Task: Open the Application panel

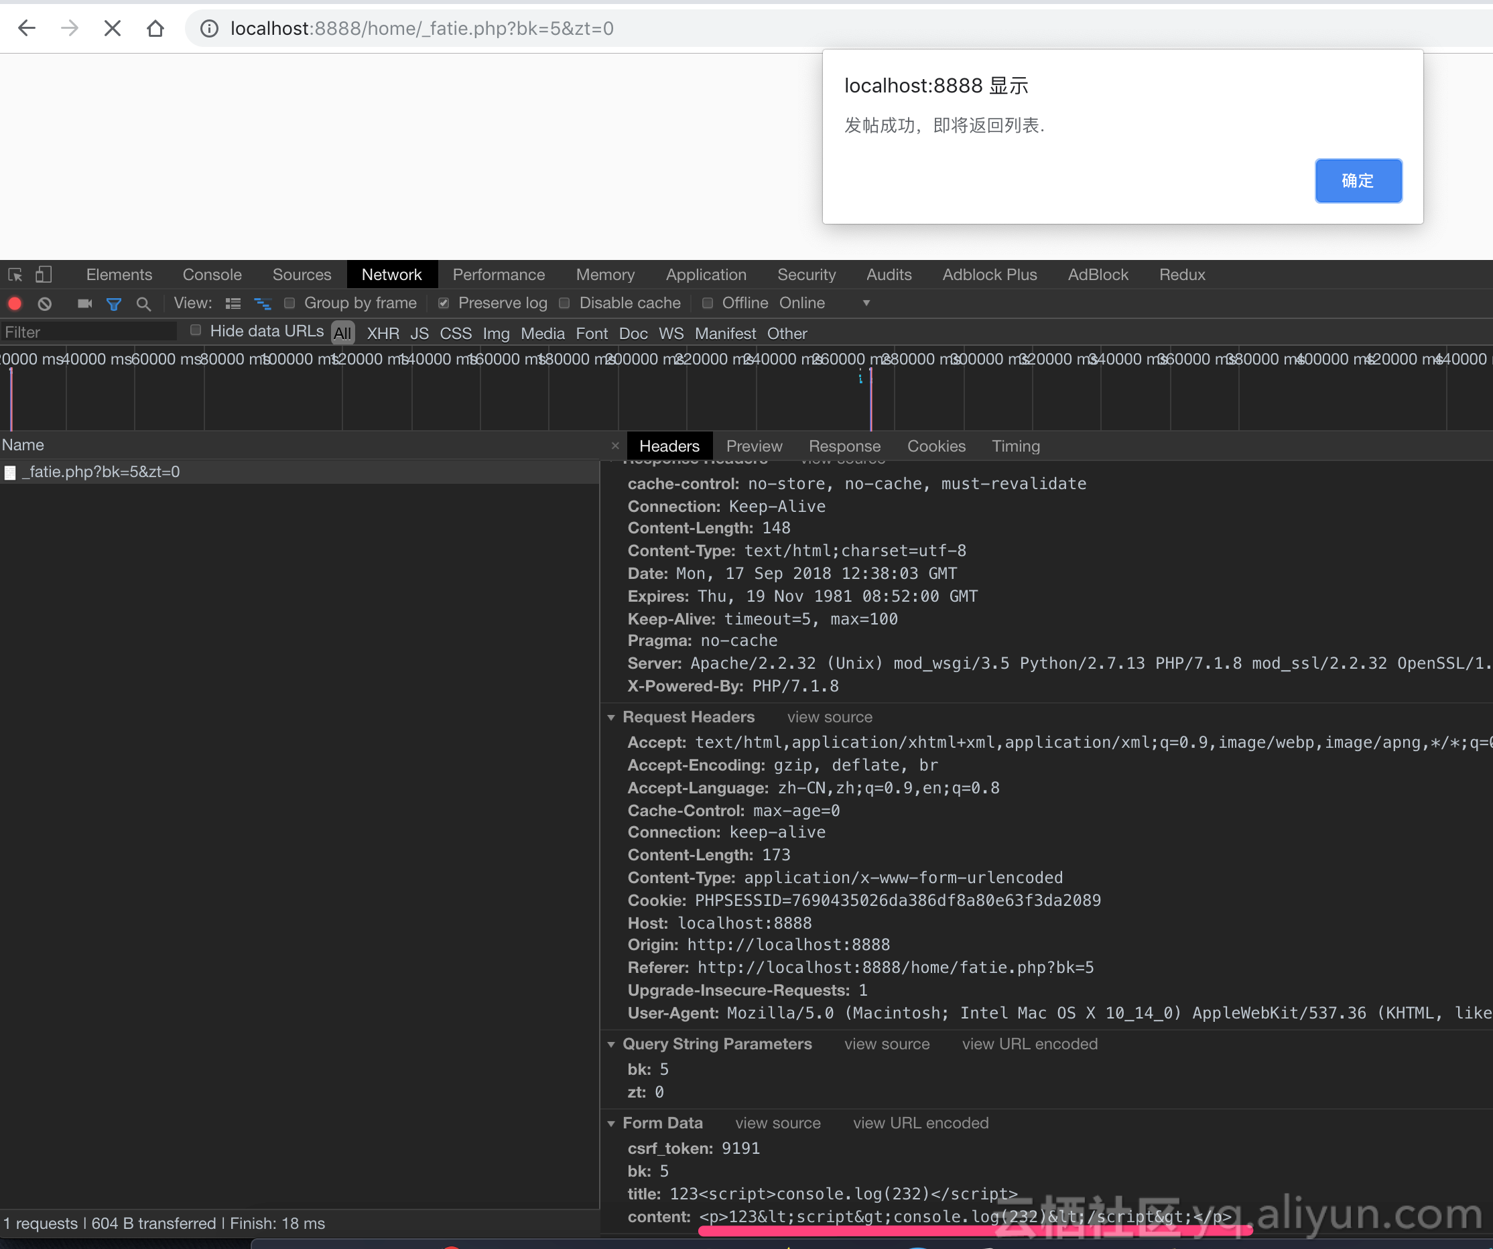Action: click(706, 275)
